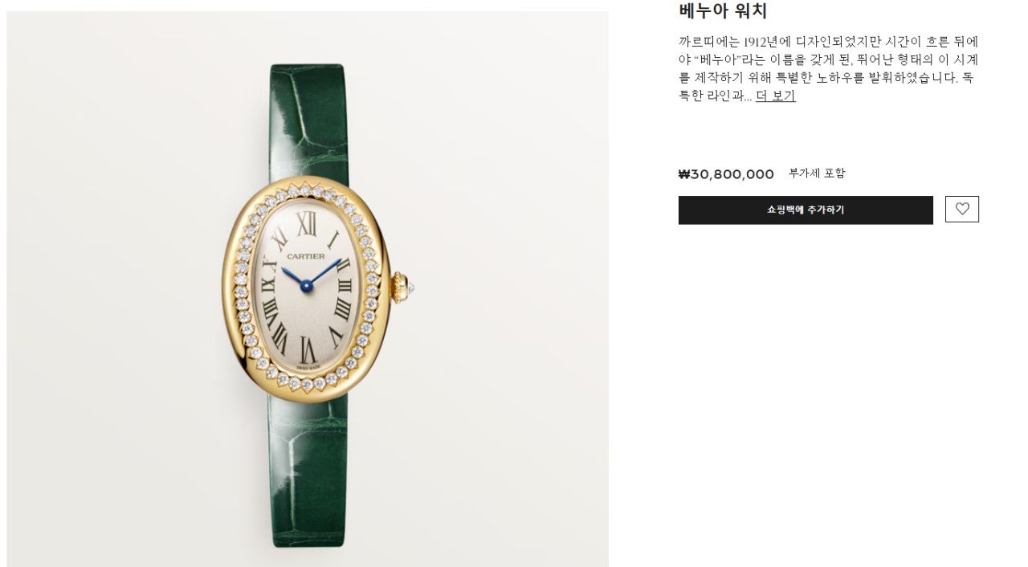Click the III Roman numeral near crown
Image resolution: width=1028 pixels, height=567 pixels.
(x=344, y=284)
